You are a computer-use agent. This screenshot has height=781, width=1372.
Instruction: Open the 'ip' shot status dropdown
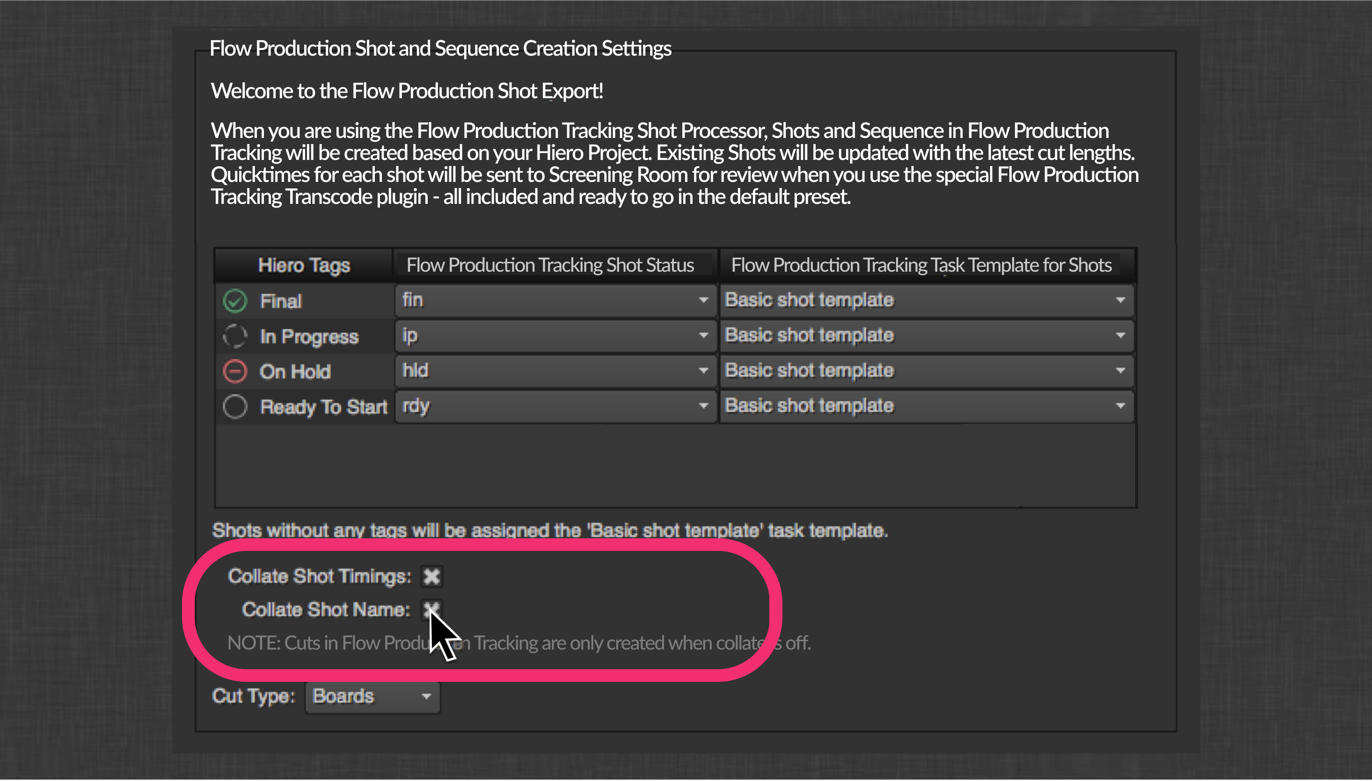[x=555, y=336]
